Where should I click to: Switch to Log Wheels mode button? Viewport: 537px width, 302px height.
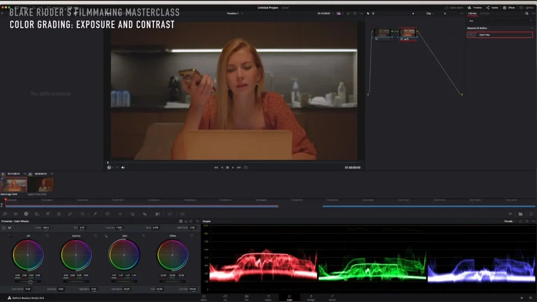191,221
